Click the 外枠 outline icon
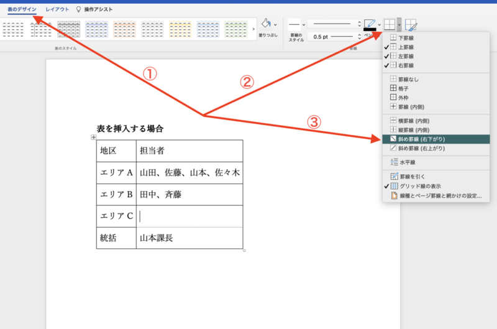The width and height of the screenshot is (497, 329). tap(393, 97)
